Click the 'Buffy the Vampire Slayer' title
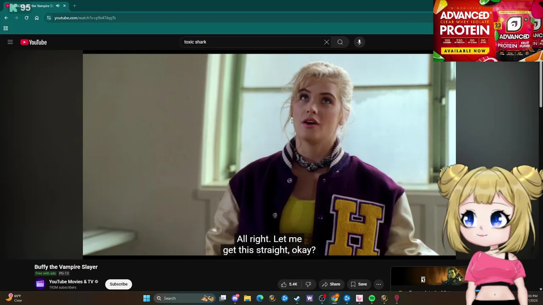Screen dimensions: 543x305 (x=66, y=267)
